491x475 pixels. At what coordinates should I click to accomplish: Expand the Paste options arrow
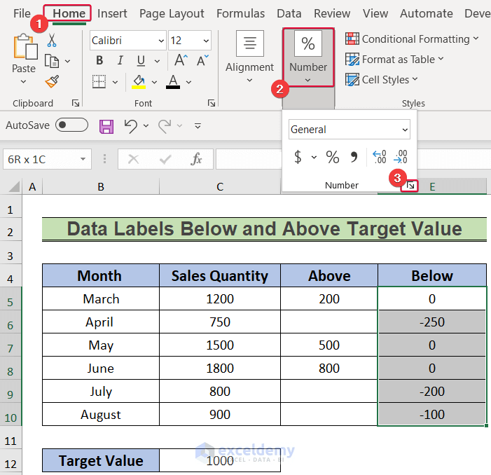[x=24, y=82]
